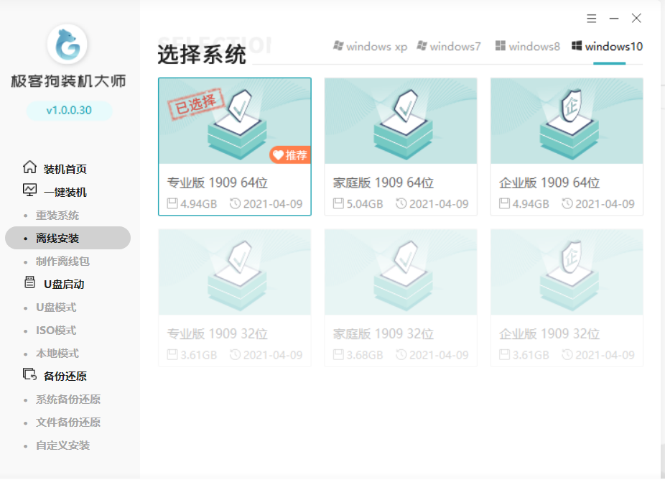Click the Windows 10 logo icon
665x480 pixels.
click(x=577, y=45)
